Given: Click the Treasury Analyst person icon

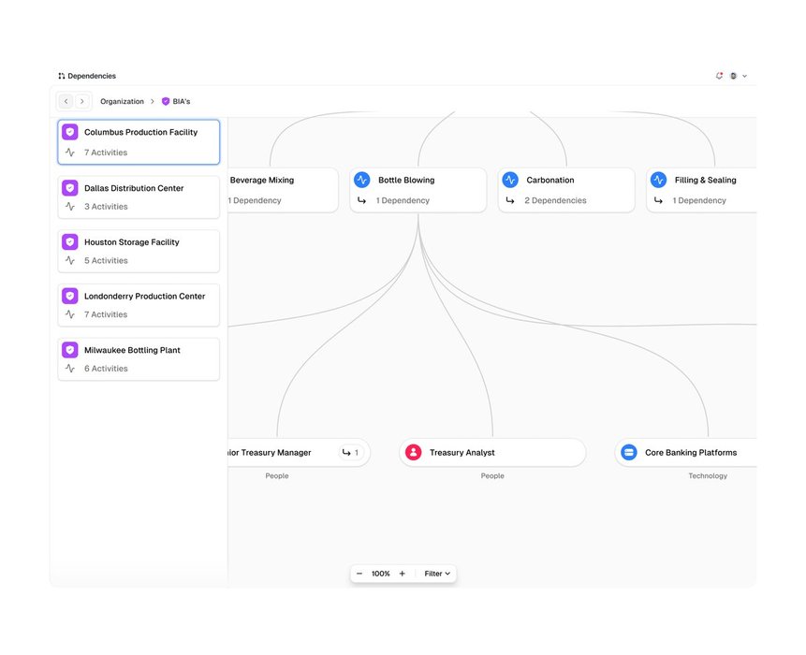Looking at the screenshot, I should [413, 453].
